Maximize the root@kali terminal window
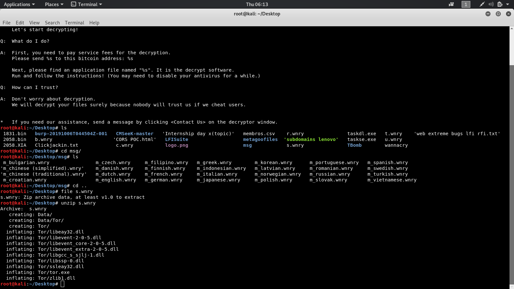Viewport: 514px width, 289px height. coord(498,14)
